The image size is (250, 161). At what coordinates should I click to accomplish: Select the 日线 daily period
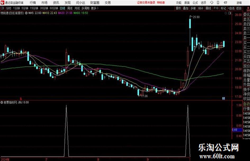[x=62, y=8]
